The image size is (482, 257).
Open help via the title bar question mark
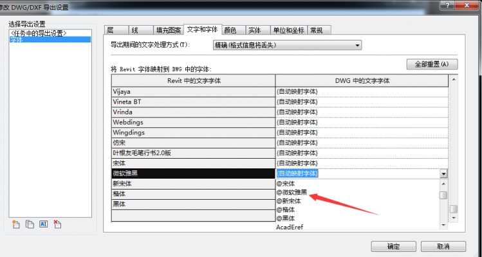[447, 4]
